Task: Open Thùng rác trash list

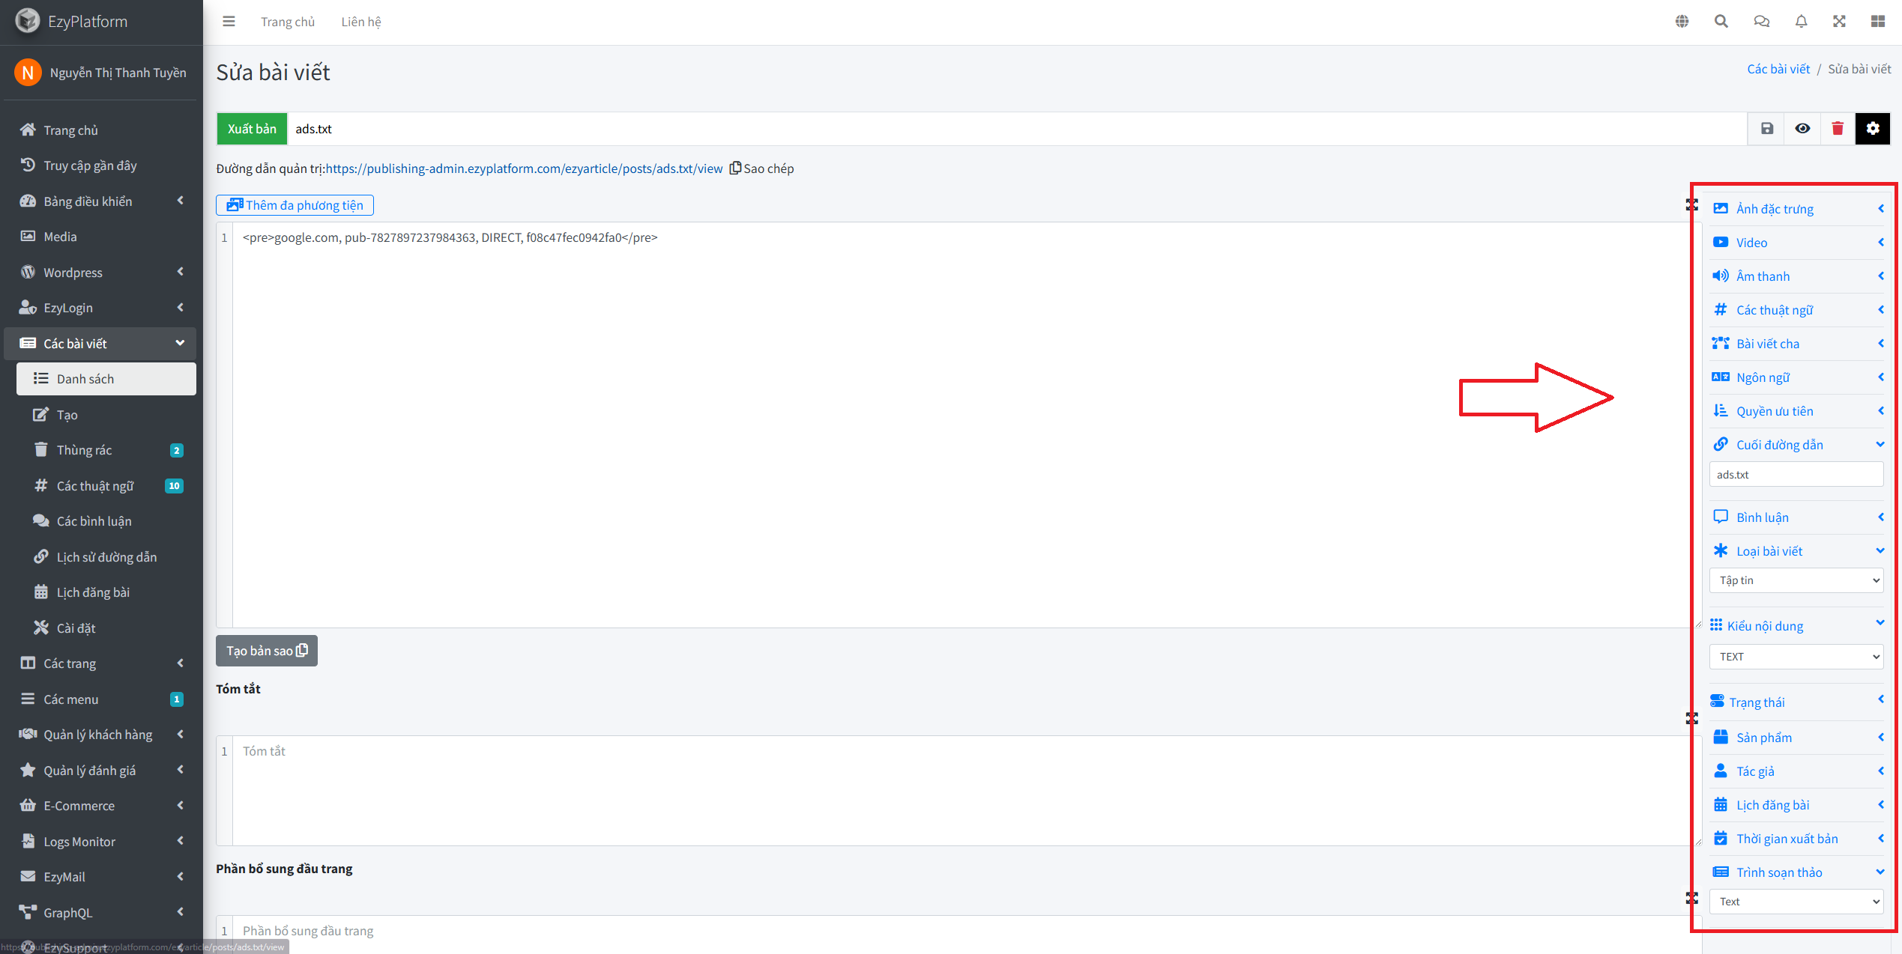Action: click(106, 450)
